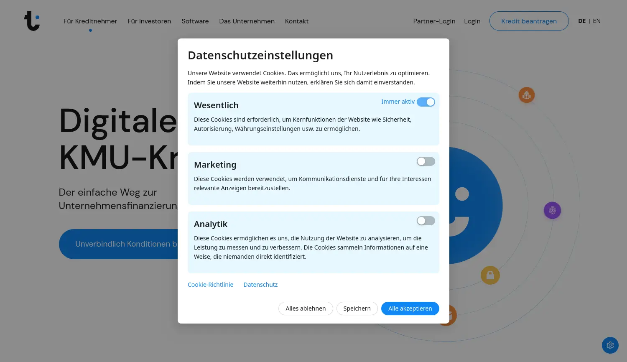Go to Das Unternehmen in the navigation
This screenshot has width=627, height=362.
(x=247, y=21)
